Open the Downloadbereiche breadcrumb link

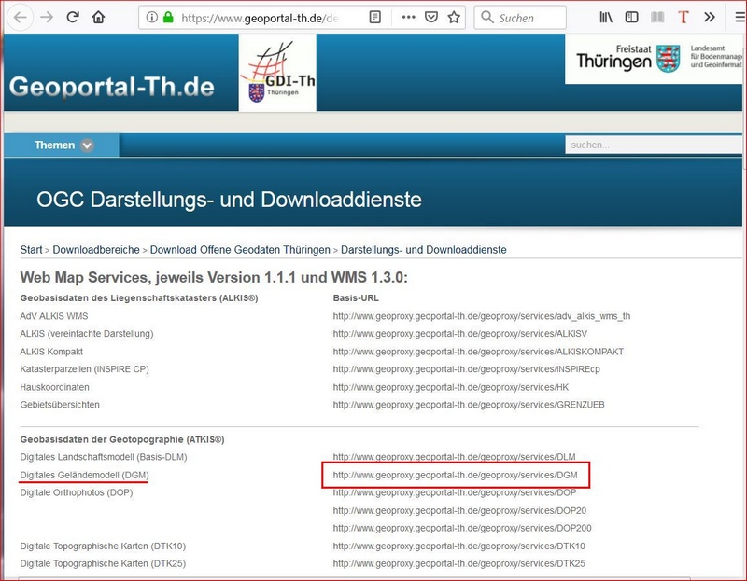point(96,250)
